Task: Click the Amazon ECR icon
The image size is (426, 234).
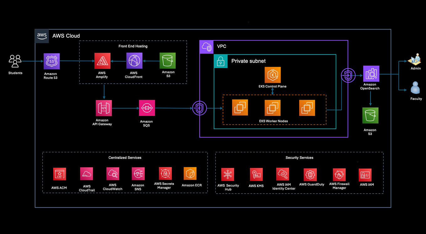Action: 191,173
